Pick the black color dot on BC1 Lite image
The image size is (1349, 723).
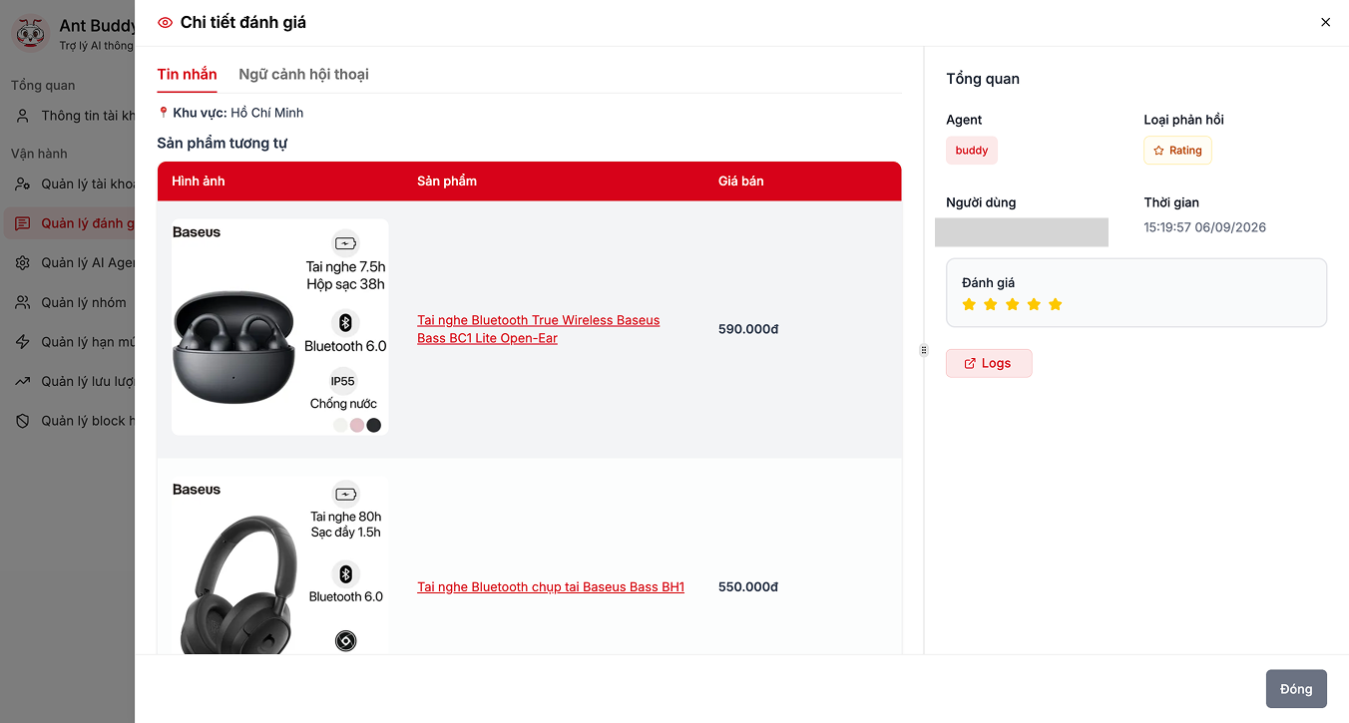[374, 426]
